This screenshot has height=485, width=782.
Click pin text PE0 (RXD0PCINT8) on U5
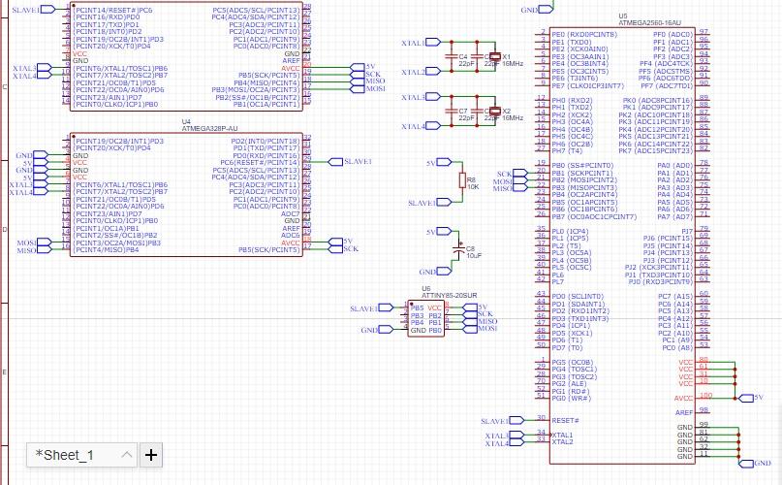coord(584,35)
